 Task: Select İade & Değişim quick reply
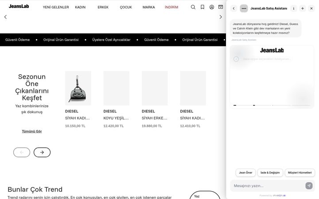pos(270,172)
